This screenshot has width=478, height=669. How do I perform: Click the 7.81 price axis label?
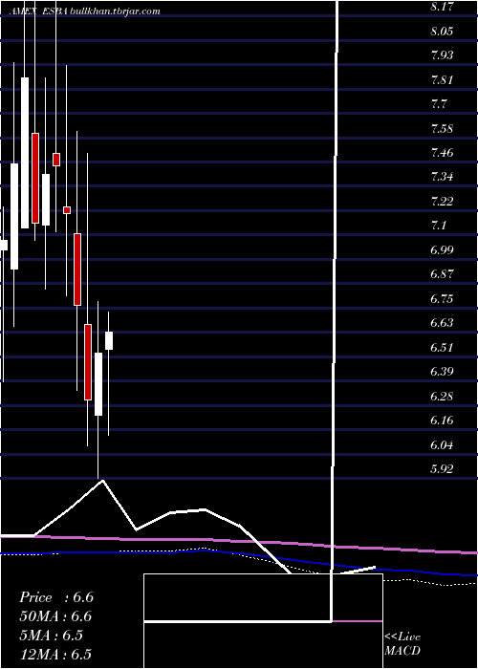(442, 79)
